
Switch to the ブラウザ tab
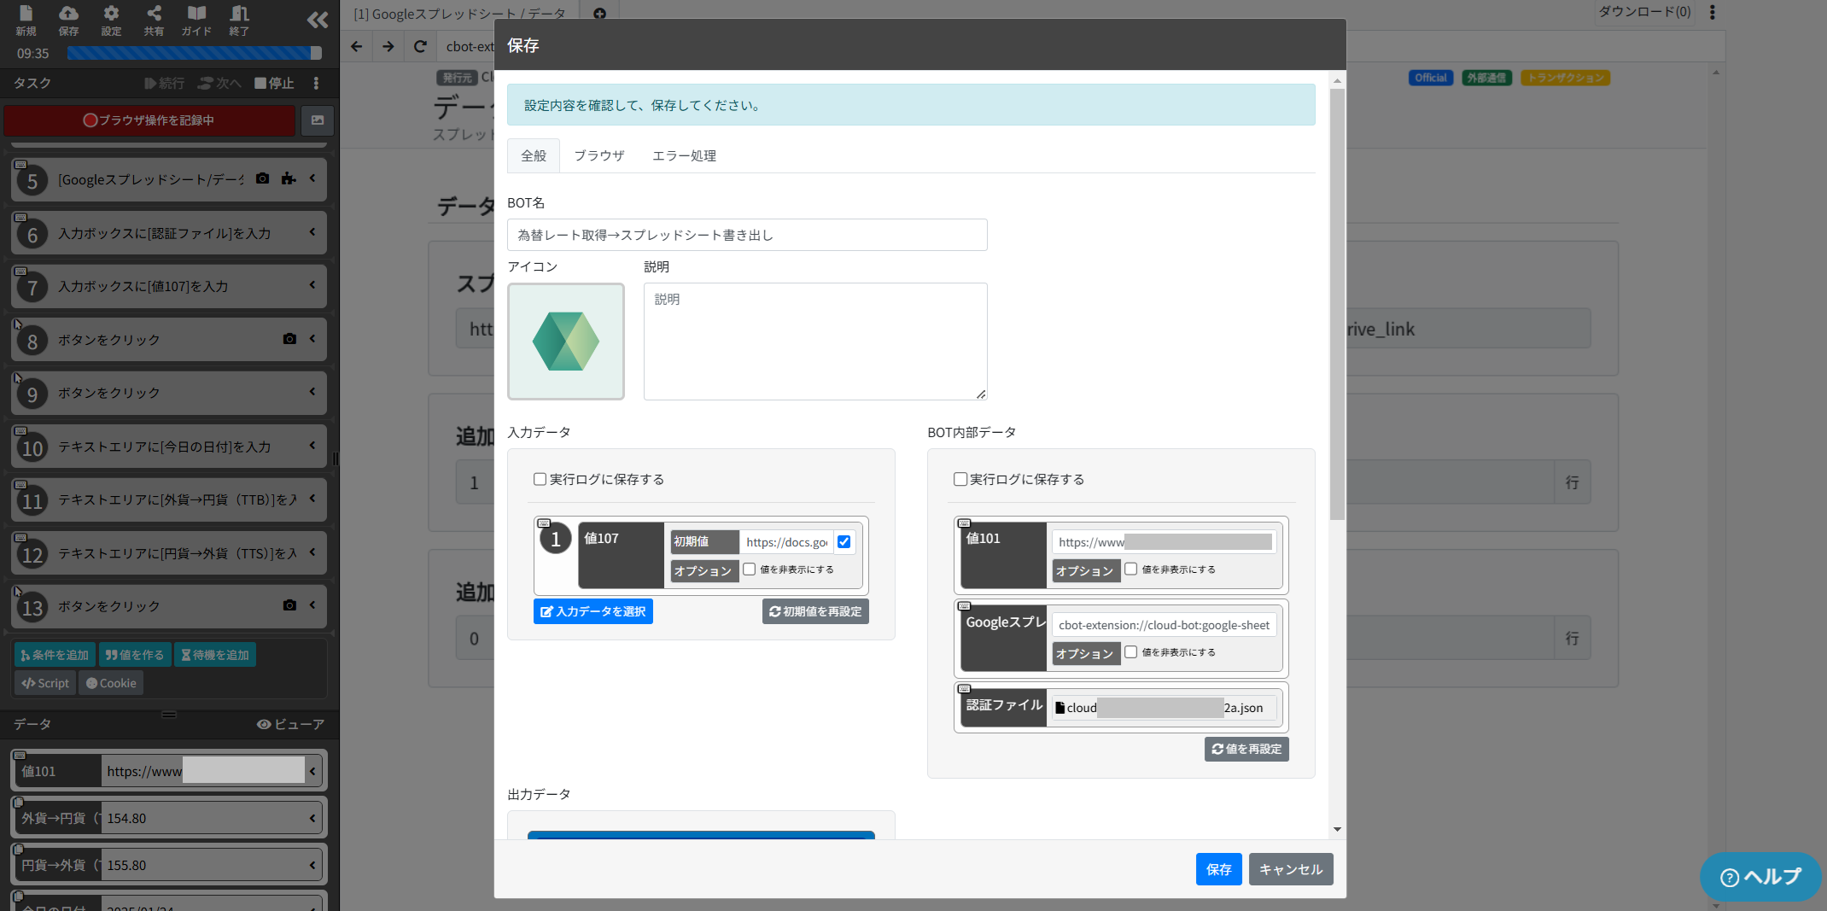598,155
